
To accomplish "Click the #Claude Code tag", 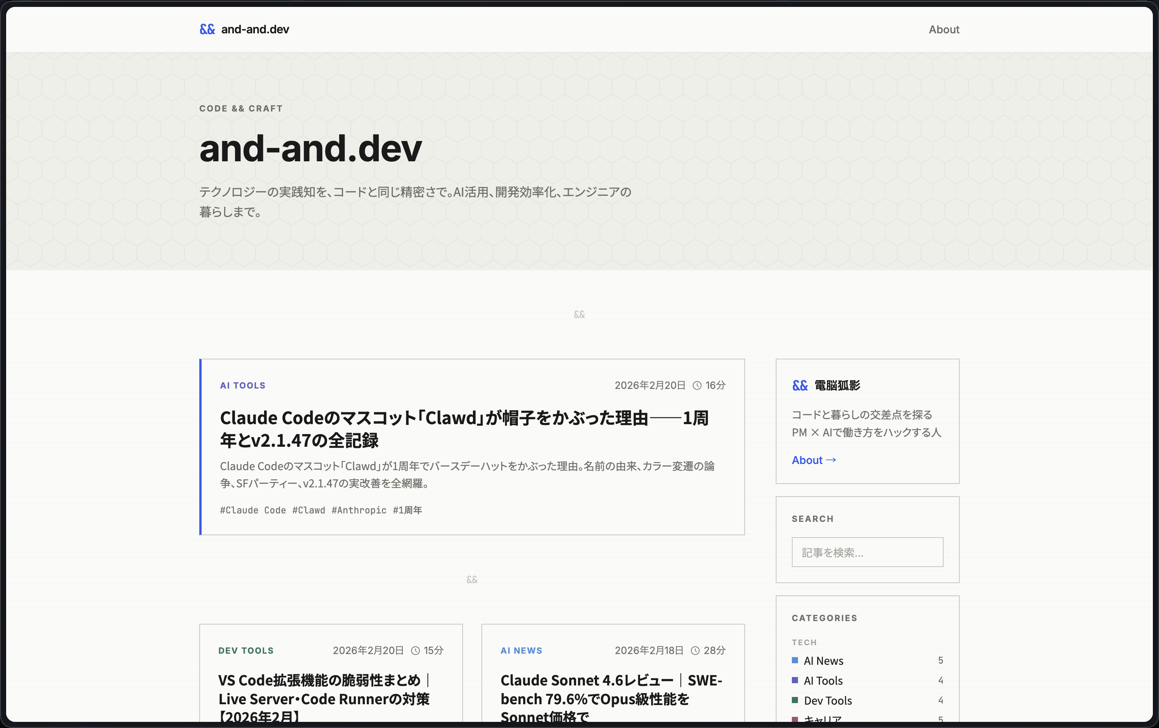I will click(x=253, y=510).
